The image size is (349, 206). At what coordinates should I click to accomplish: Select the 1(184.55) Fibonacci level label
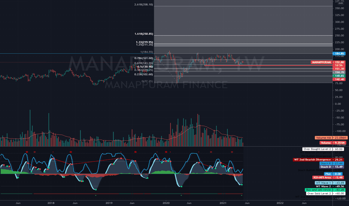[x=146, y=52]
